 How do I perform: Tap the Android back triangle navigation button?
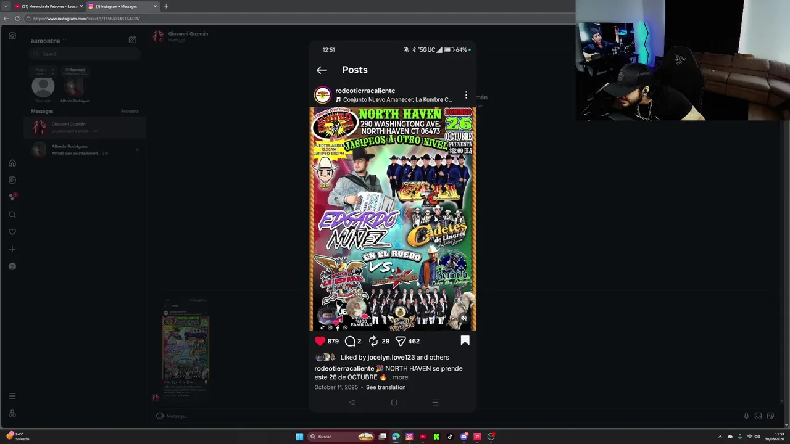tap(352, 402)
